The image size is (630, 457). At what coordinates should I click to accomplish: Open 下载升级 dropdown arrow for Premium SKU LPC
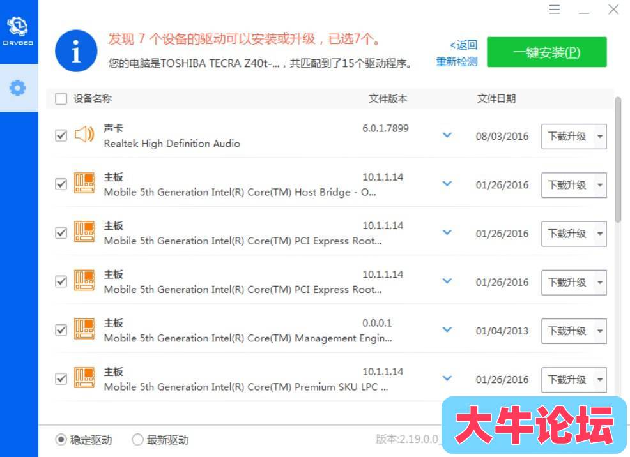coord(600,380)
